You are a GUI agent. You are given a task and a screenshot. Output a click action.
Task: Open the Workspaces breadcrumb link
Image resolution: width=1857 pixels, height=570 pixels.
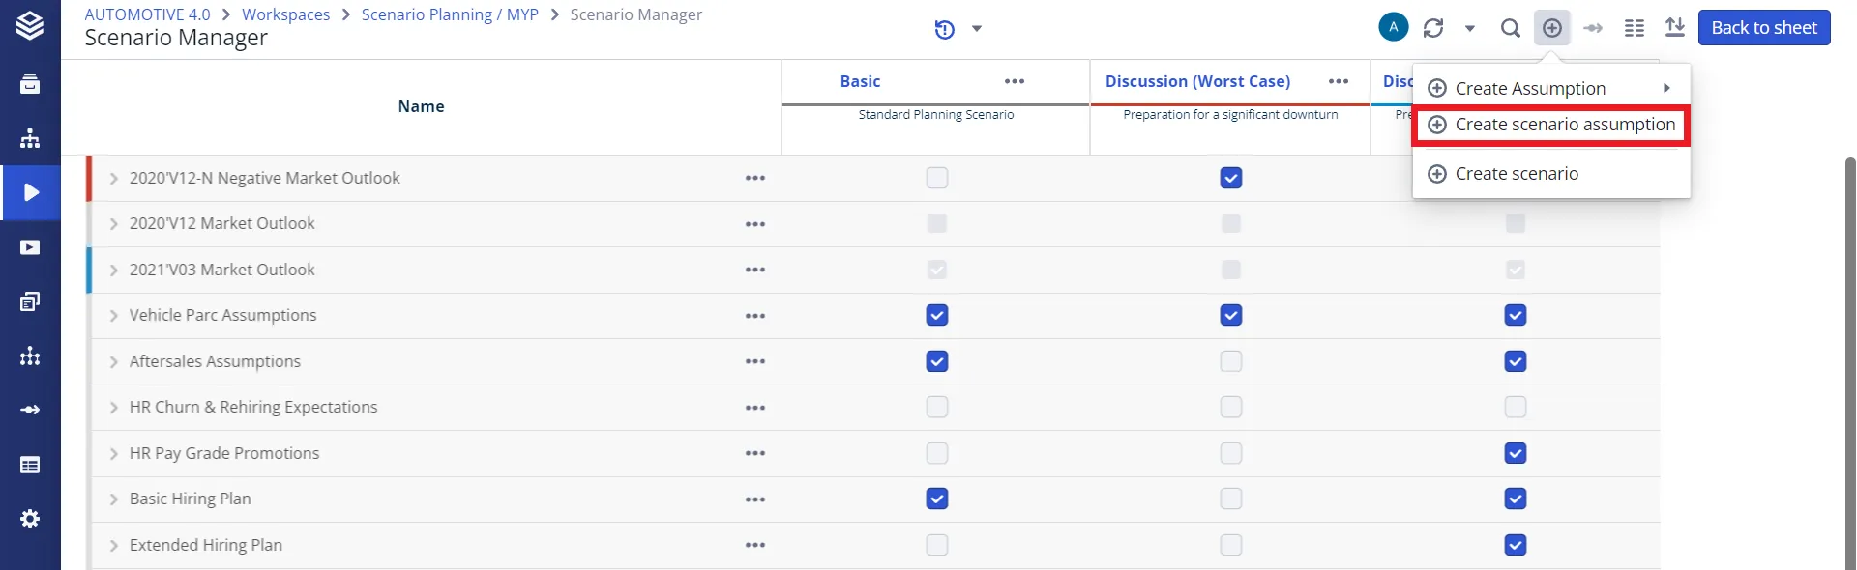tap(285, 14)
